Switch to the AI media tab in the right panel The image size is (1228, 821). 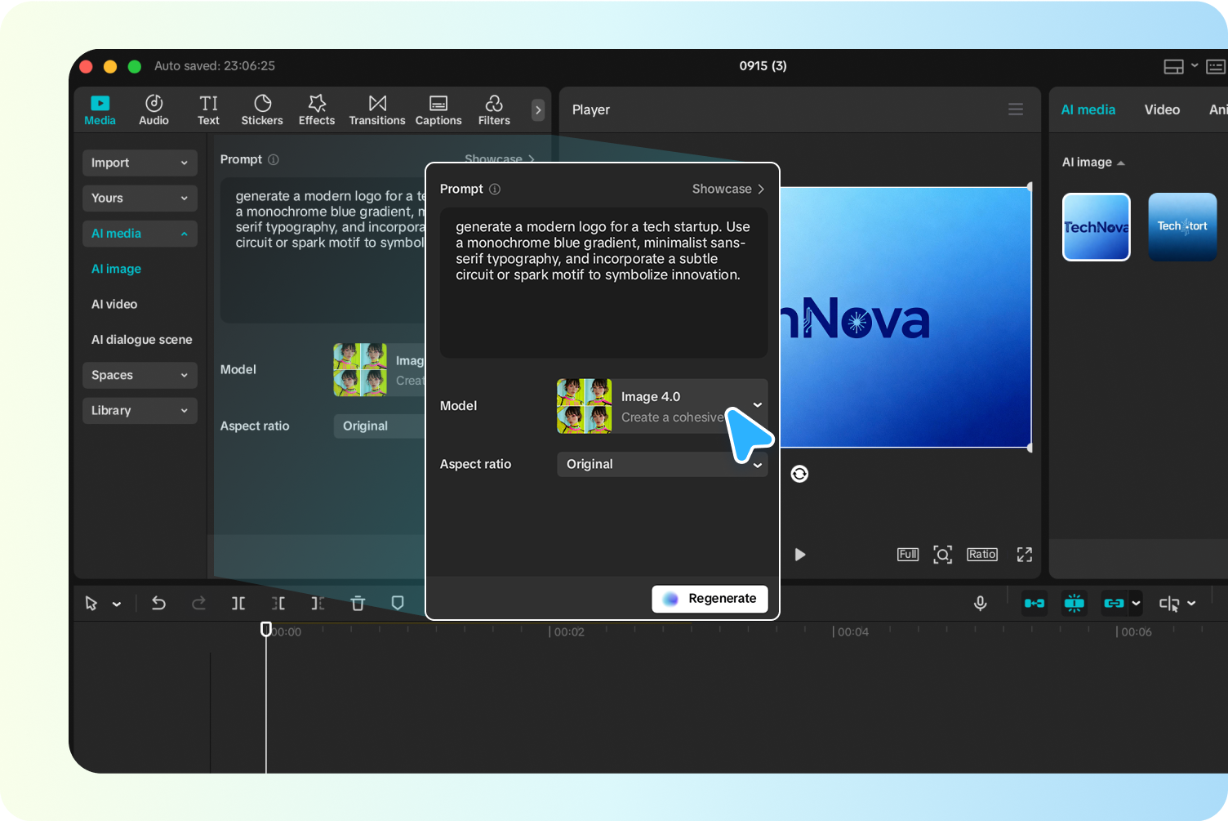click(x=1088, y=109)
